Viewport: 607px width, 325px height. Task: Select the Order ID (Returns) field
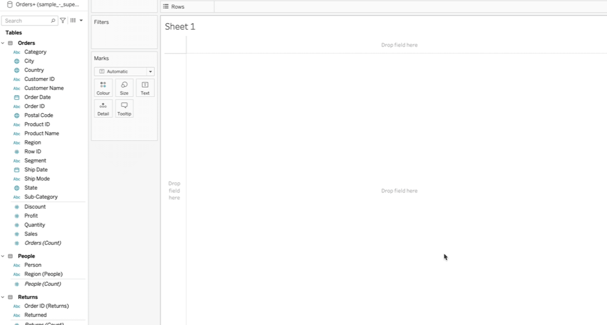tap(47, 306)
